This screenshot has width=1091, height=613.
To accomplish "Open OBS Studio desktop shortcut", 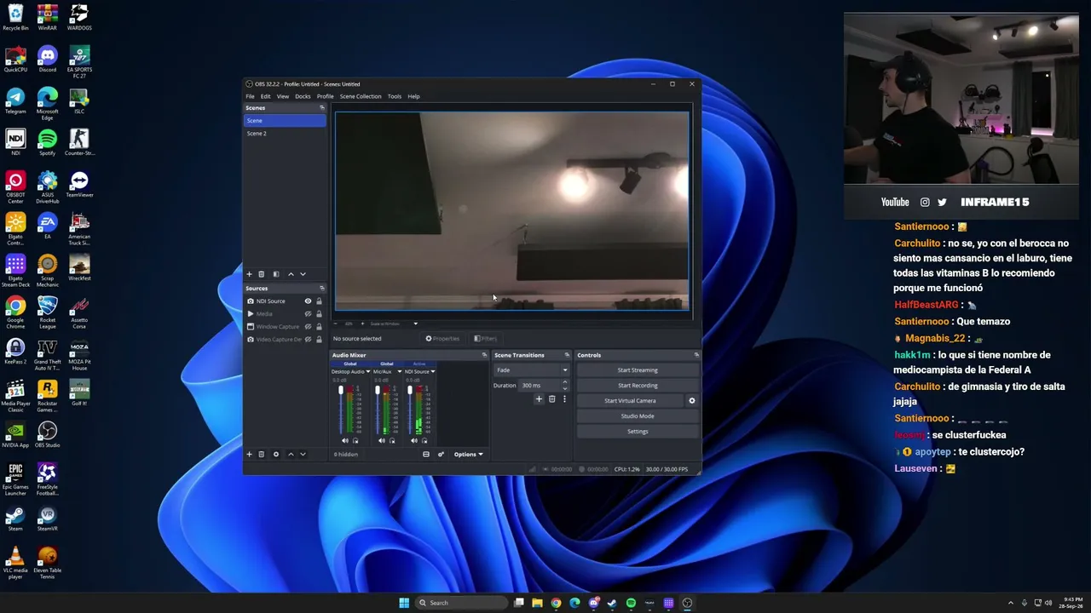I will [x=47, y=435].
